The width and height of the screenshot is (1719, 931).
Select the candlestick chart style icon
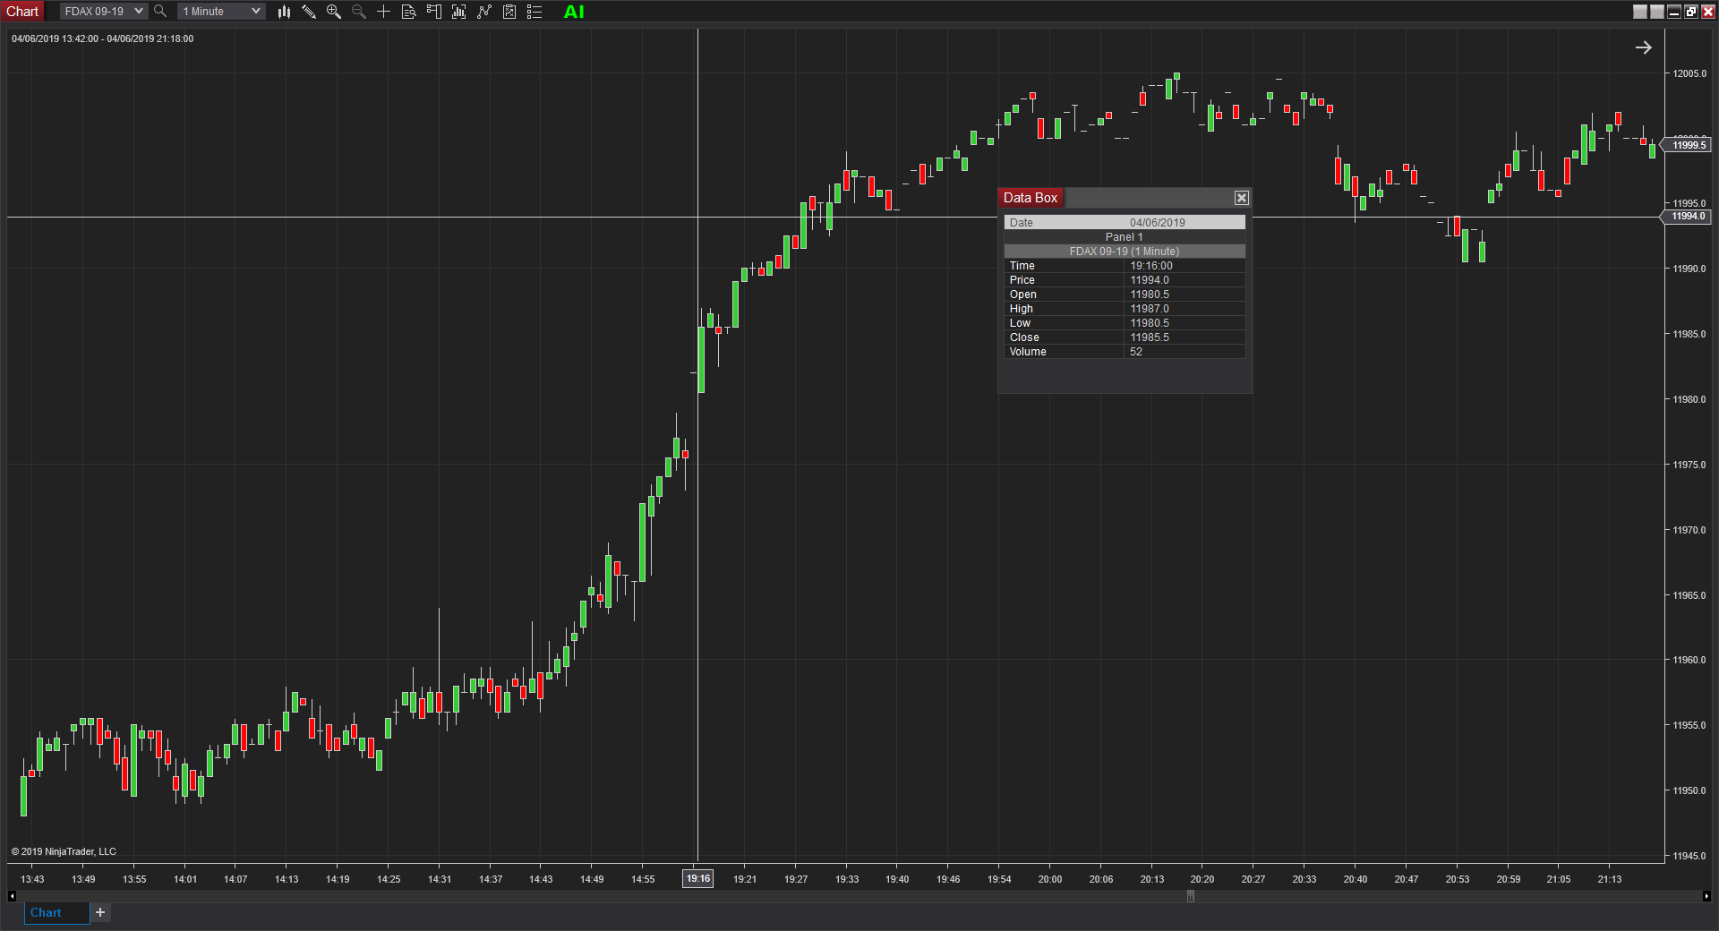(x=284, y=12)
